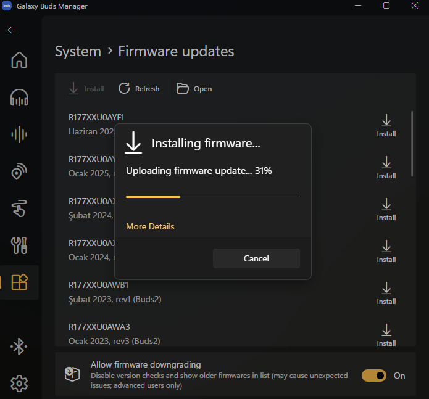
Task: Install firmware R177XXU0AWB1
Action: click(386, 294)
